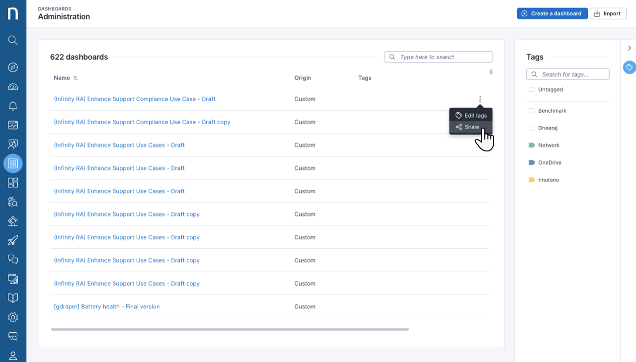Open the settings gear icon in sidebar
The image size is (636, 362).
tap(13, 317)
